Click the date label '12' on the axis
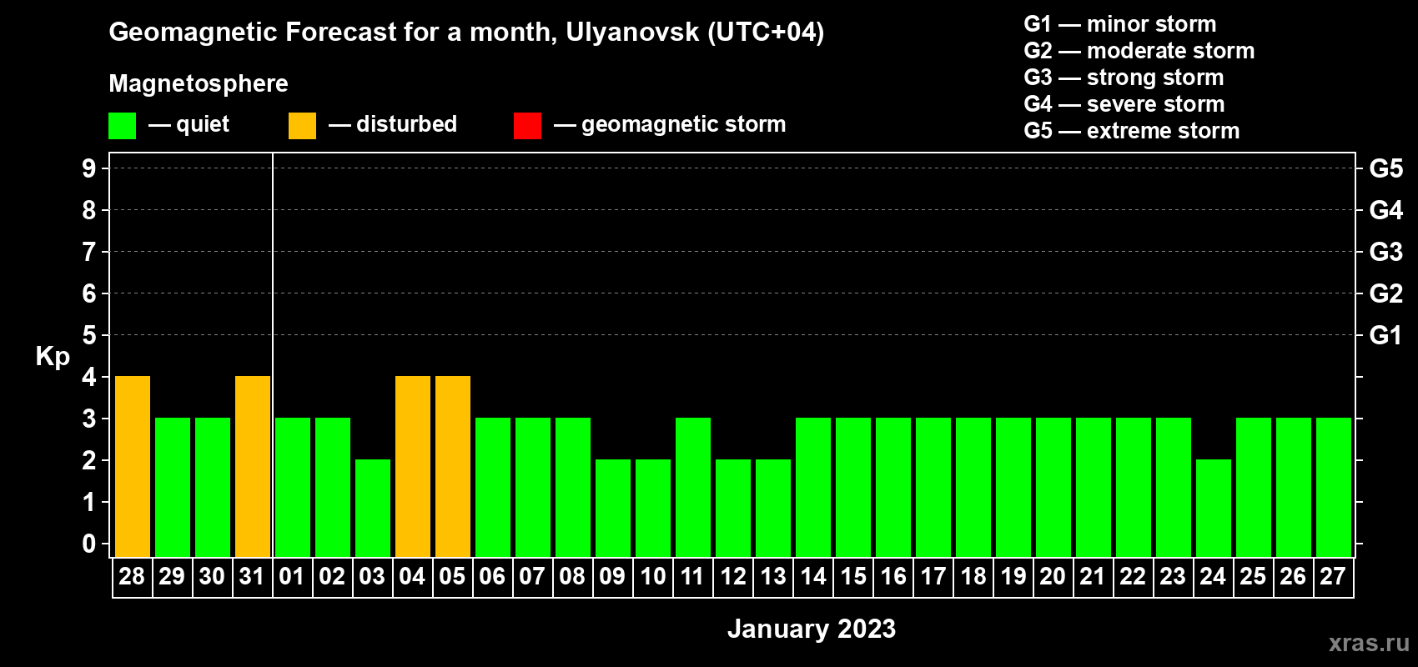The width and height of the screenshot is (1418, 667). [732, 577]
